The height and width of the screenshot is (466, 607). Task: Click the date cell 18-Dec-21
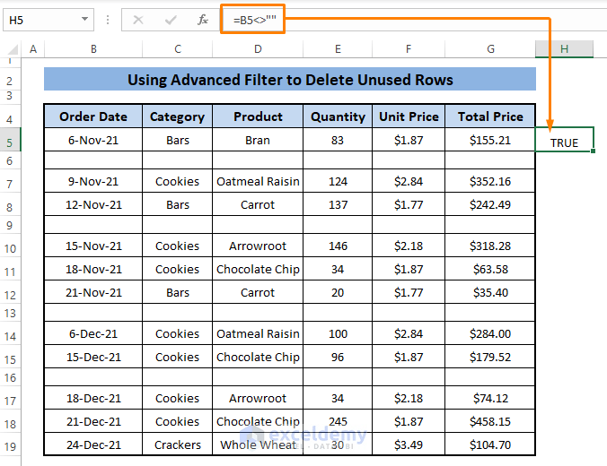coord(93,398)
